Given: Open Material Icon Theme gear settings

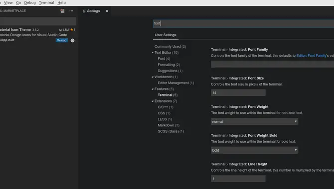Looking at the screenshot, I should pos(72,40).
